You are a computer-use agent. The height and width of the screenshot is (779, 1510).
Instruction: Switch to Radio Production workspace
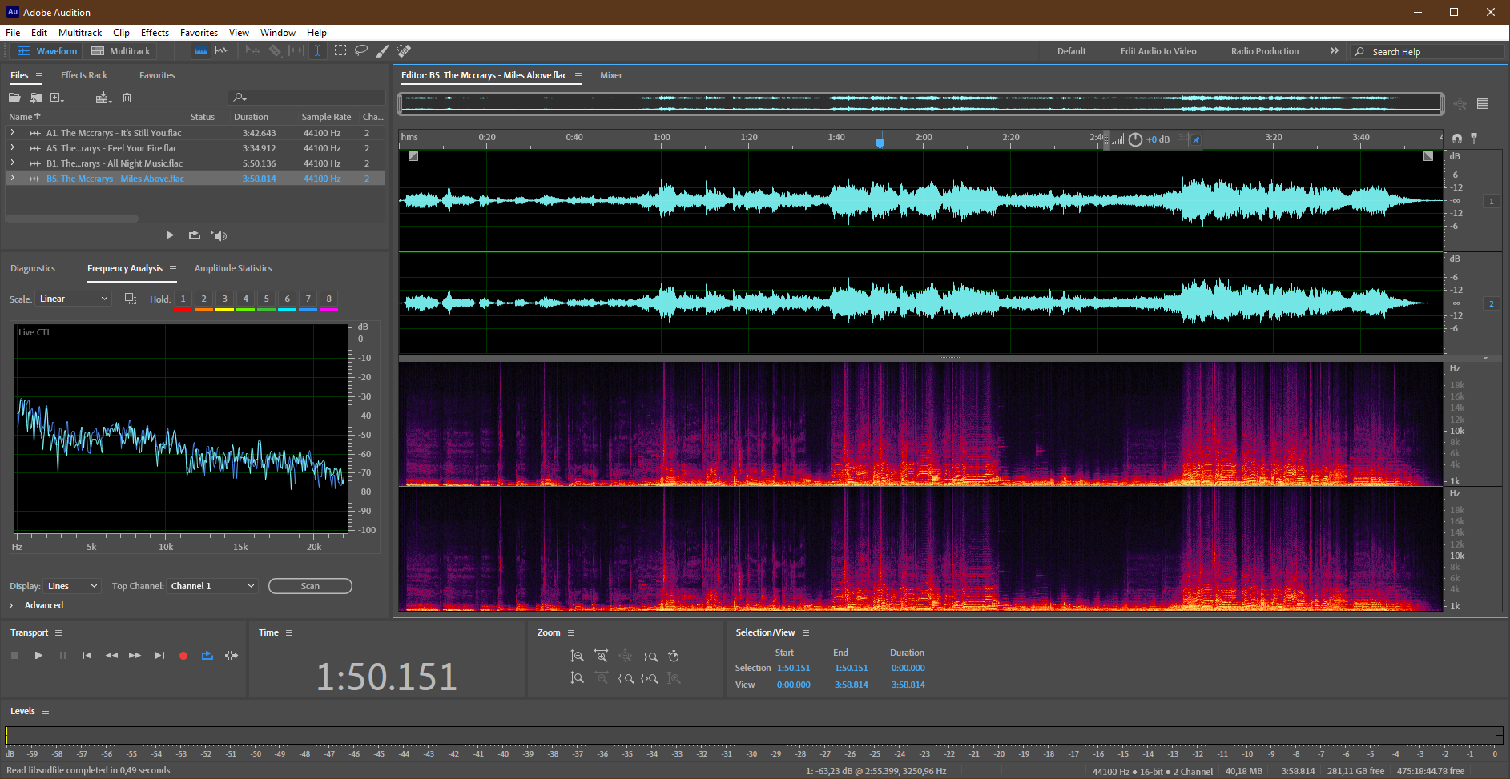[1265, 51]
